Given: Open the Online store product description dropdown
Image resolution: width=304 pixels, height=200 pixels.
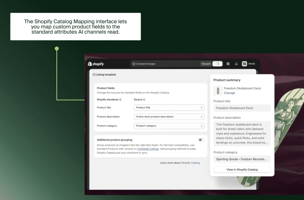Looking at the screenshot, I should click(x=169, y=117).
